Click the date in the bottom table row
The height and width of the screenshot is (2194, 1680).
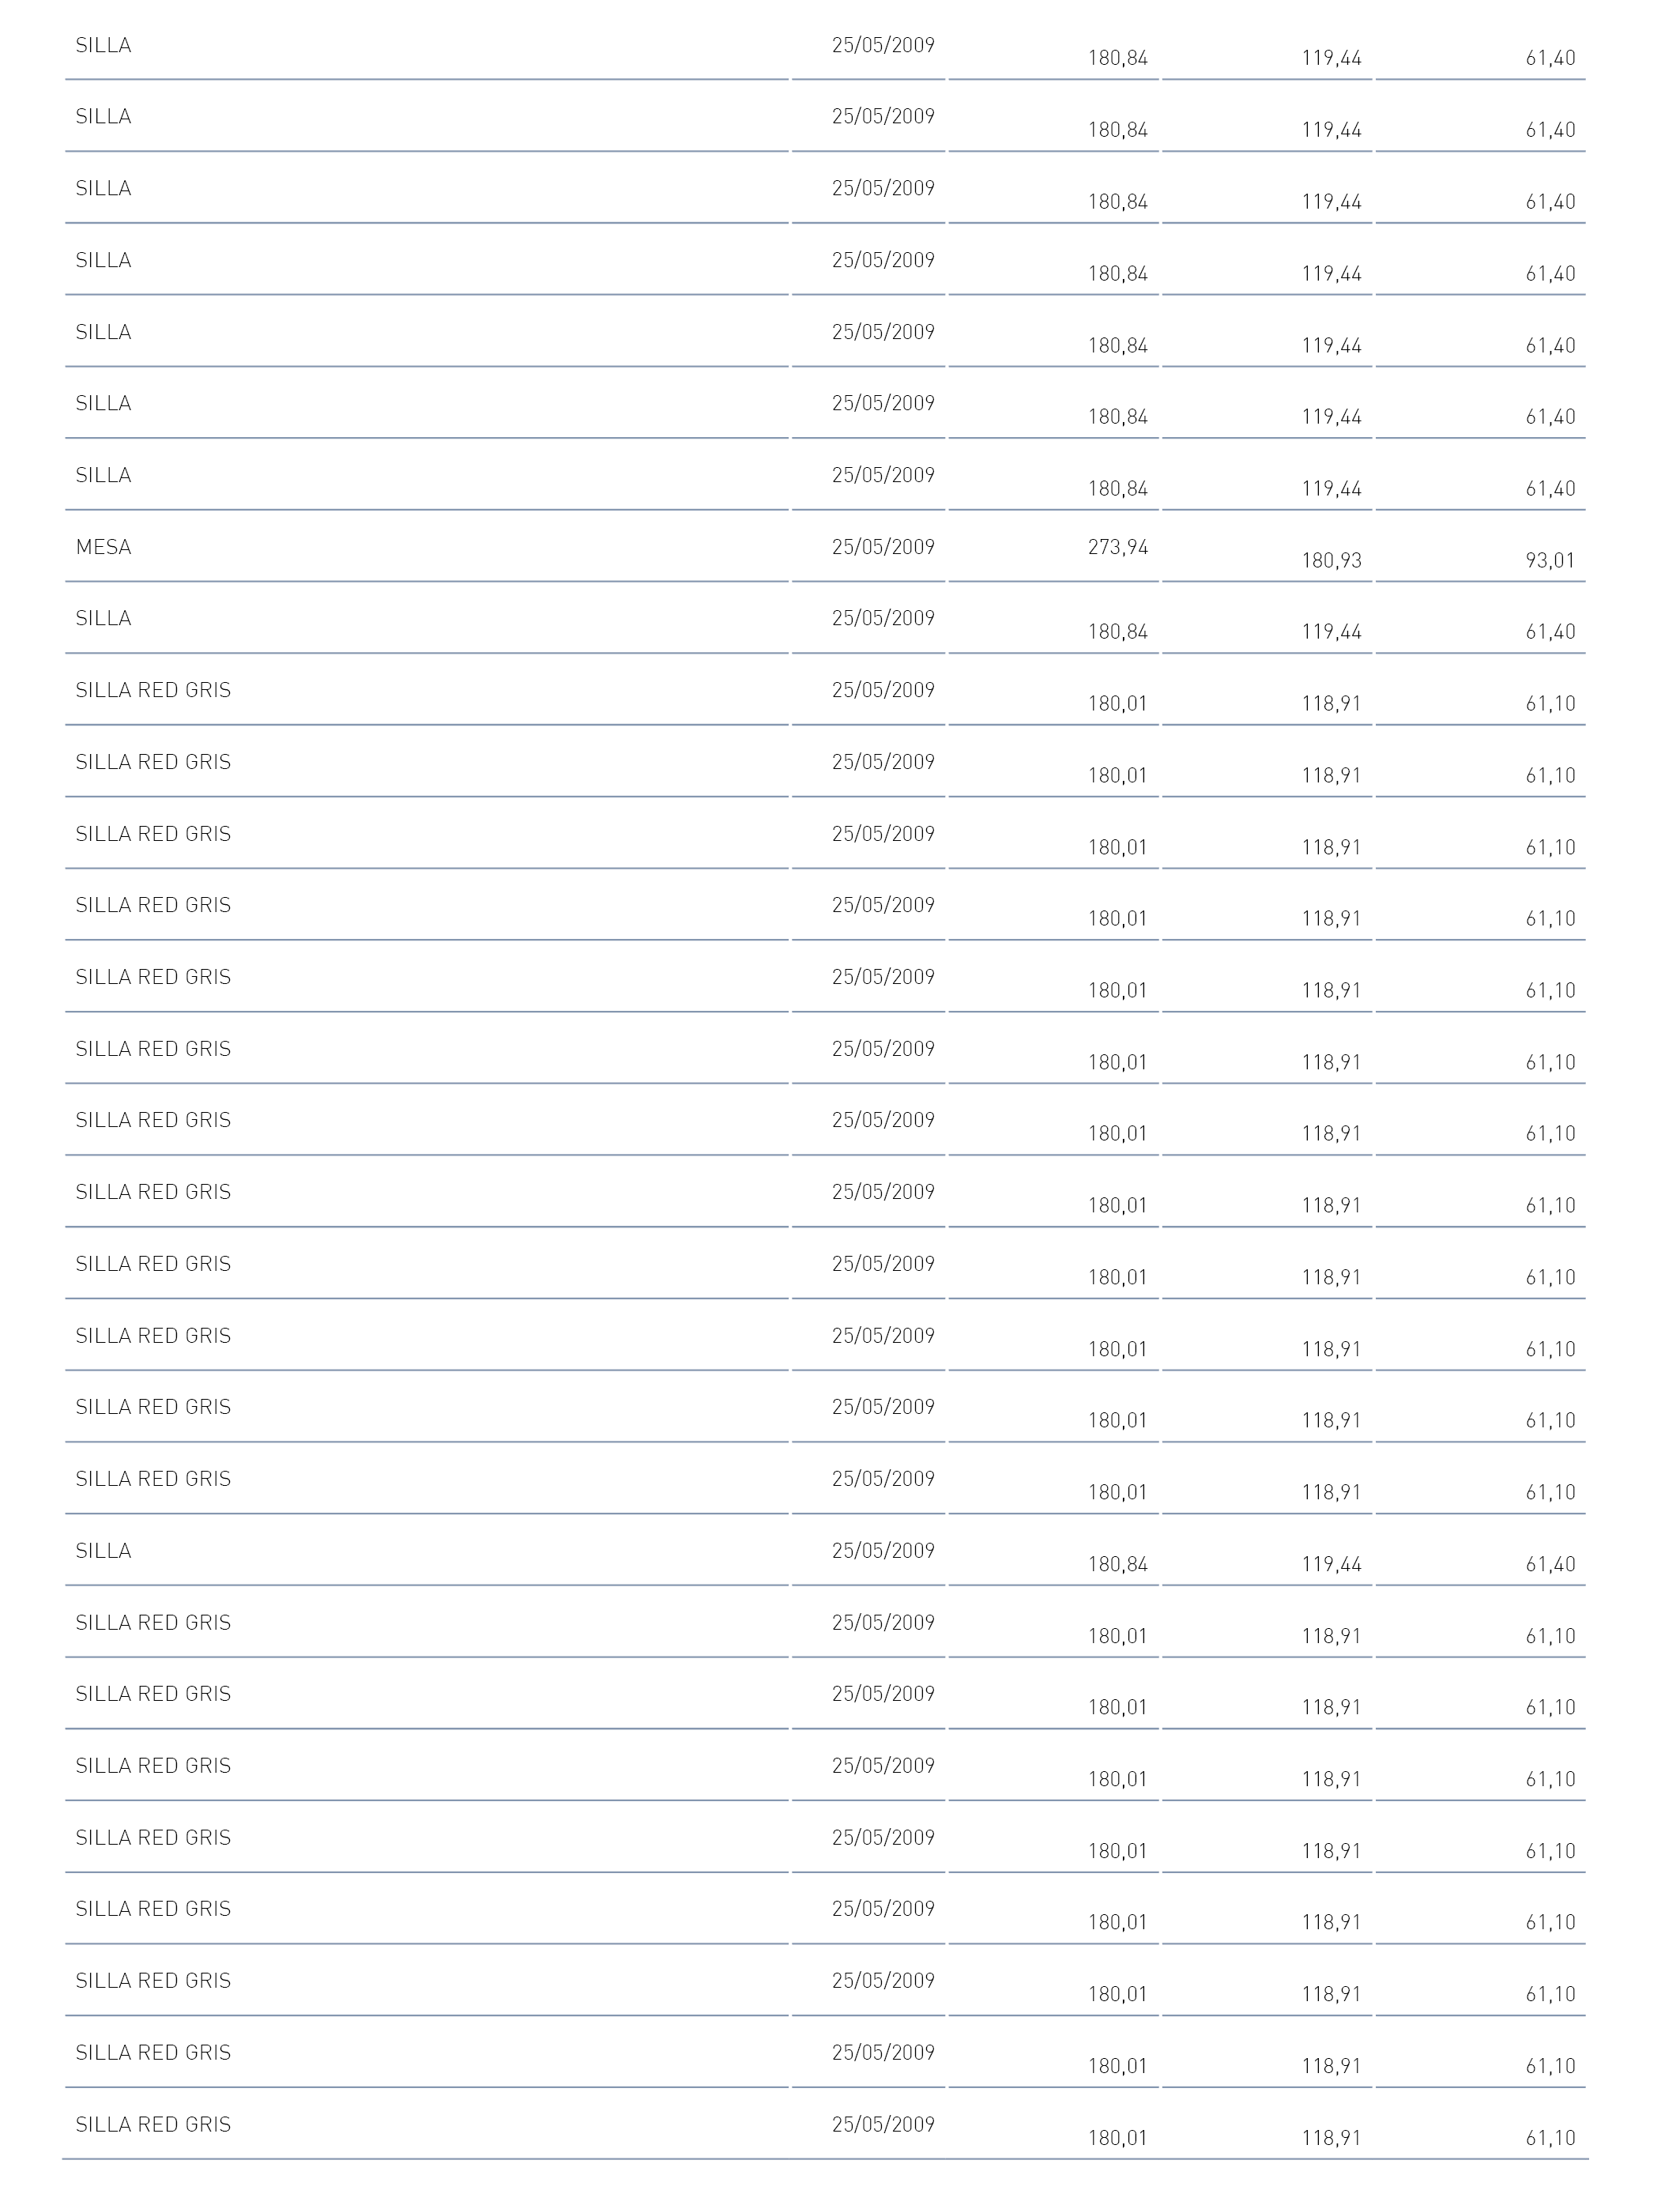click(x=883, y=2124)
